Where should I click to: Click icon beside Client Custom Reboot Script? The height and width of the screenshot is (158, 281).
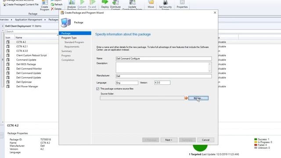coord(8,55)
